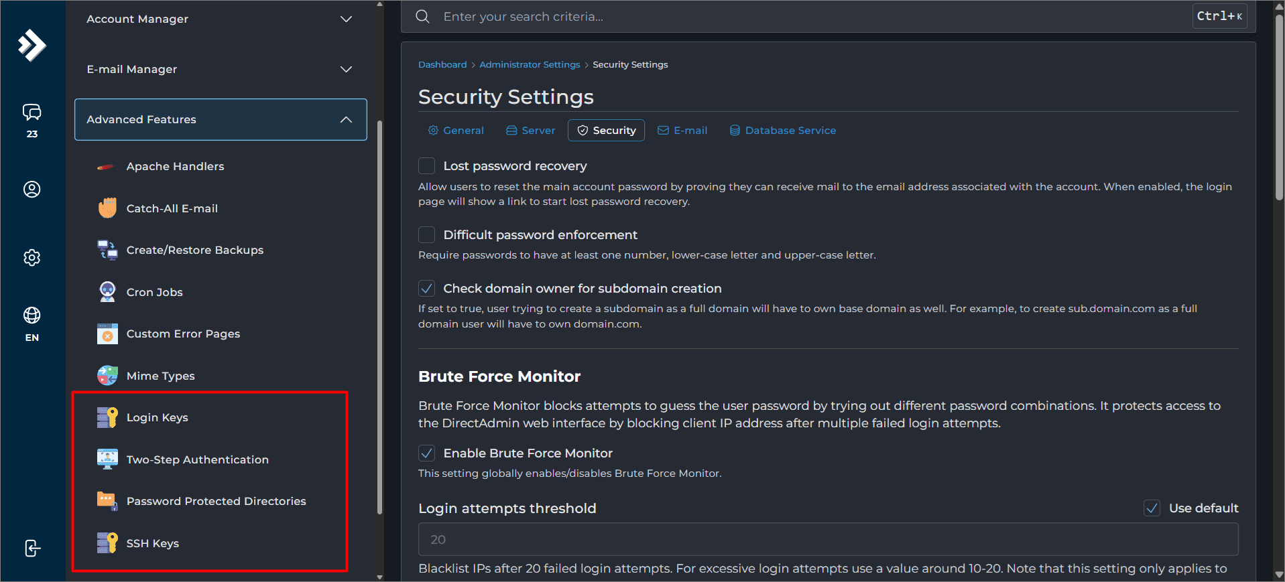This screenshot has height=582, width=1285.
Task: Expand the Account Manager section
Action: (221, 19)
